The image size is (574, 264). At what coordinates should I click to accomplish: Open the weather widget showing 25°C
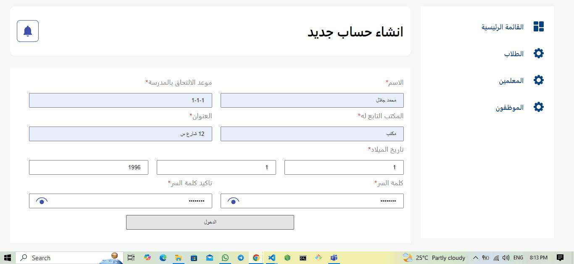point(434,258)
